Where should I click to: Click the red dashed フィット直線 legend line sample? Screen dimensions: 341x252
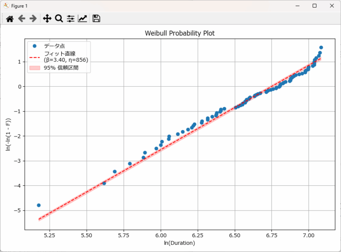tap(34, 57)
